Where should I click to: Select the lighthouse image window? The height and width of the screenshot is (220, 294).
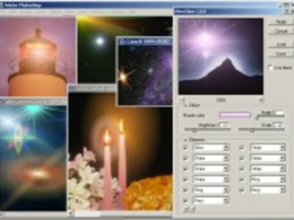[x=37, y=56]
